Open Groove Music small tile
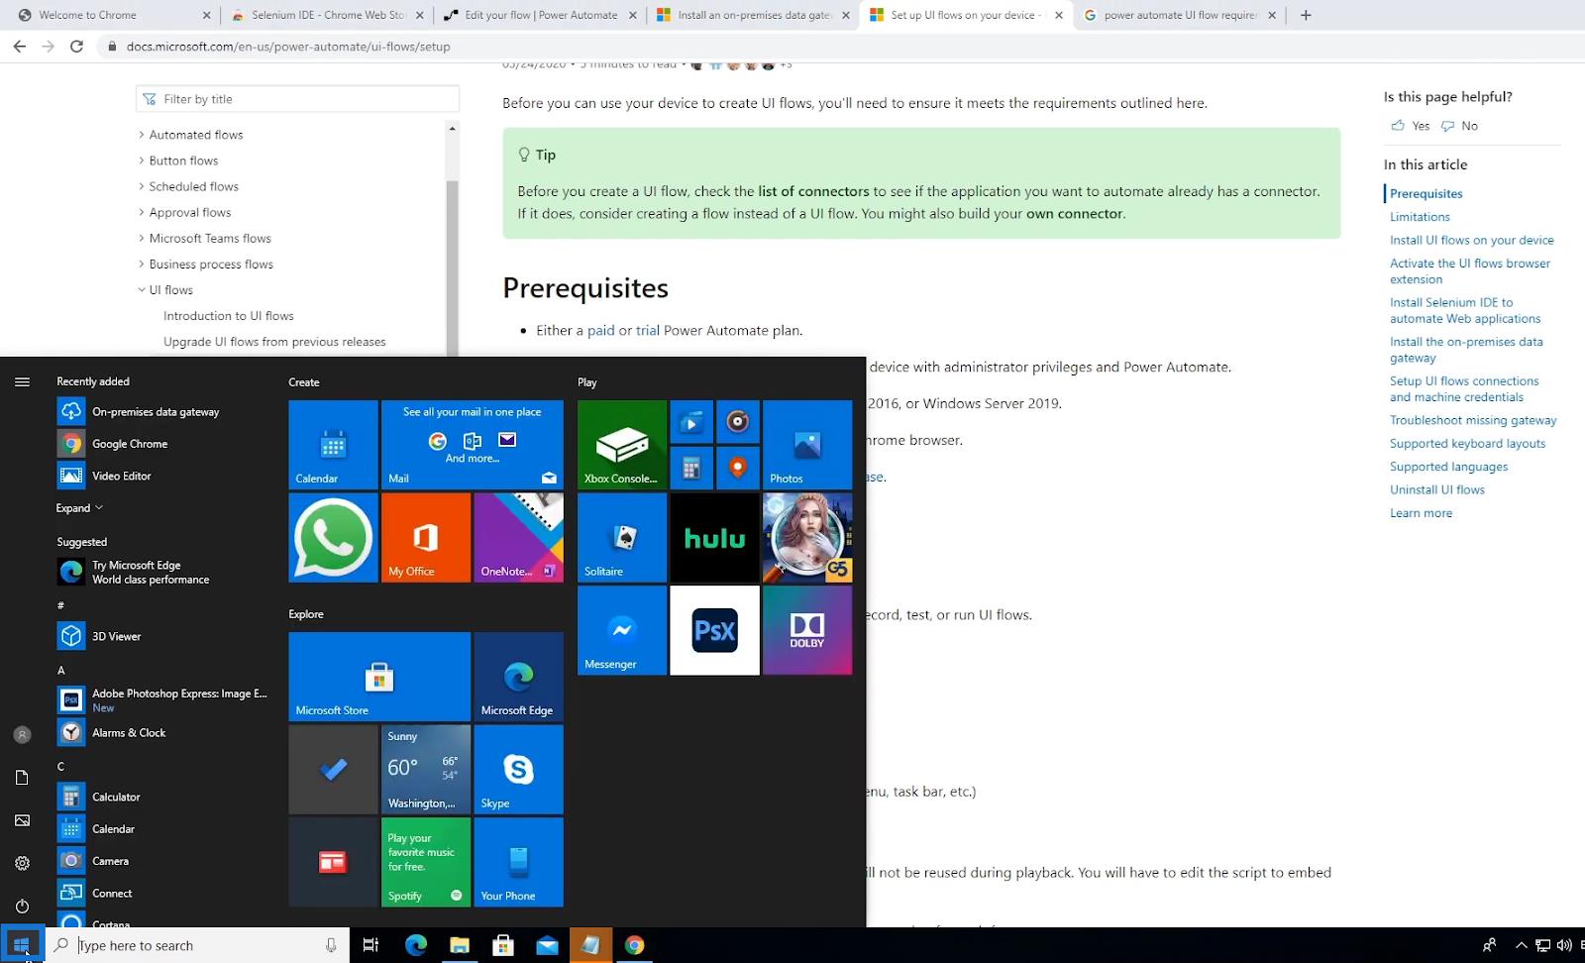The image size is (1585, 963). click(x=738, y=422)
